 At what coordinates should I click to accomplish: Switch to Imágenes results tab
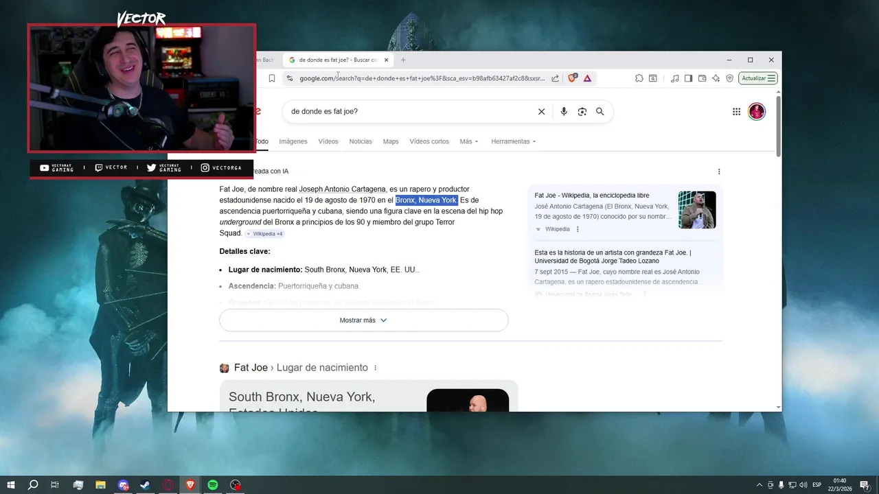[293, 141]
